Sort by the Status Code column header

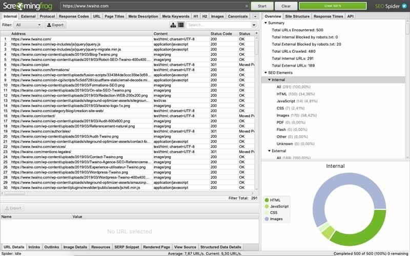[223, 33]
